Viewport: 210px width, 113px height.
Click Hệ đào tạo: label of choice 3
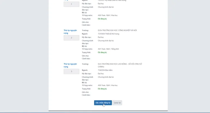[87, 74]
